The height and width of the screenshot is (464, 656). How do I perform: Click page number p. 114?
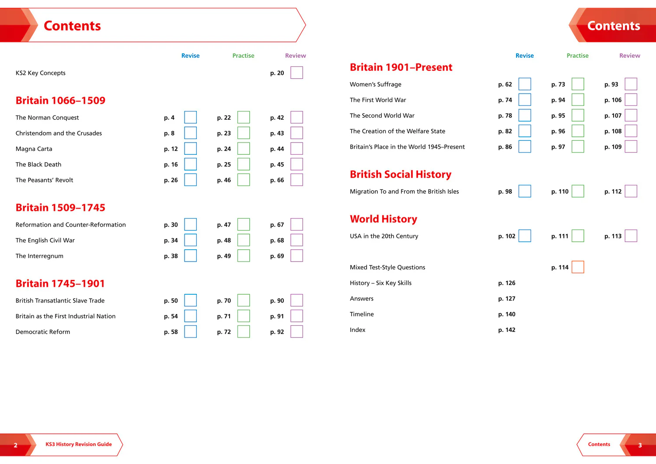pos(560,267)
